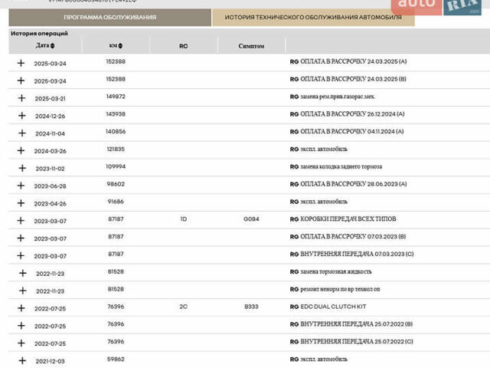
Task: Expand the plus icon for 2024-12-26 entry
Action: [21, 115]
